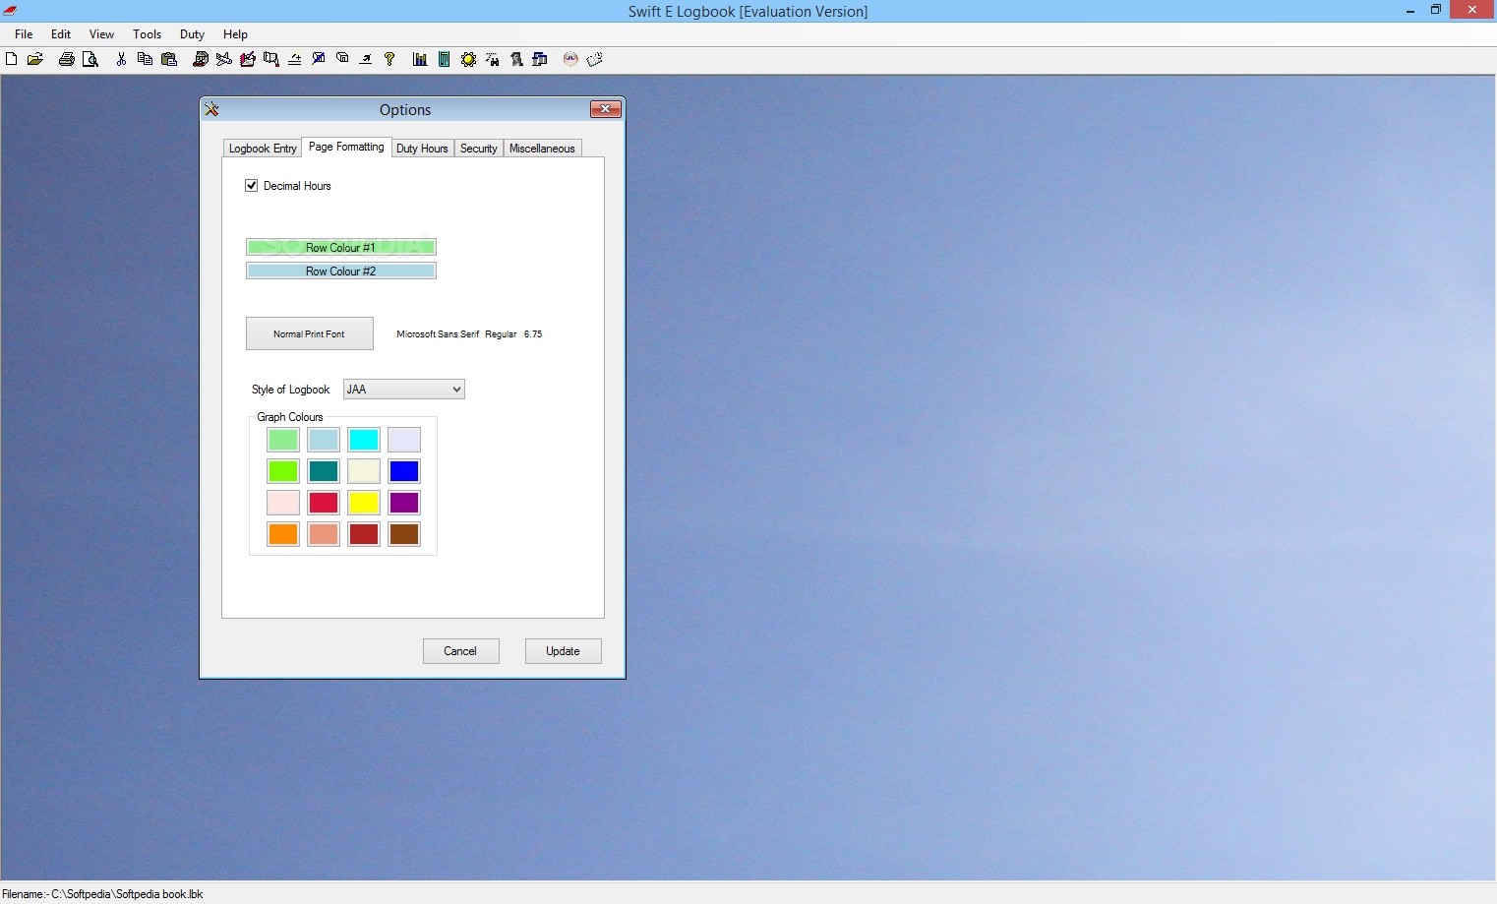Image resolution: width=1497 pixels, height=904 pixels.
Task: Click the round pink badge icon
Action: point(570,59)
